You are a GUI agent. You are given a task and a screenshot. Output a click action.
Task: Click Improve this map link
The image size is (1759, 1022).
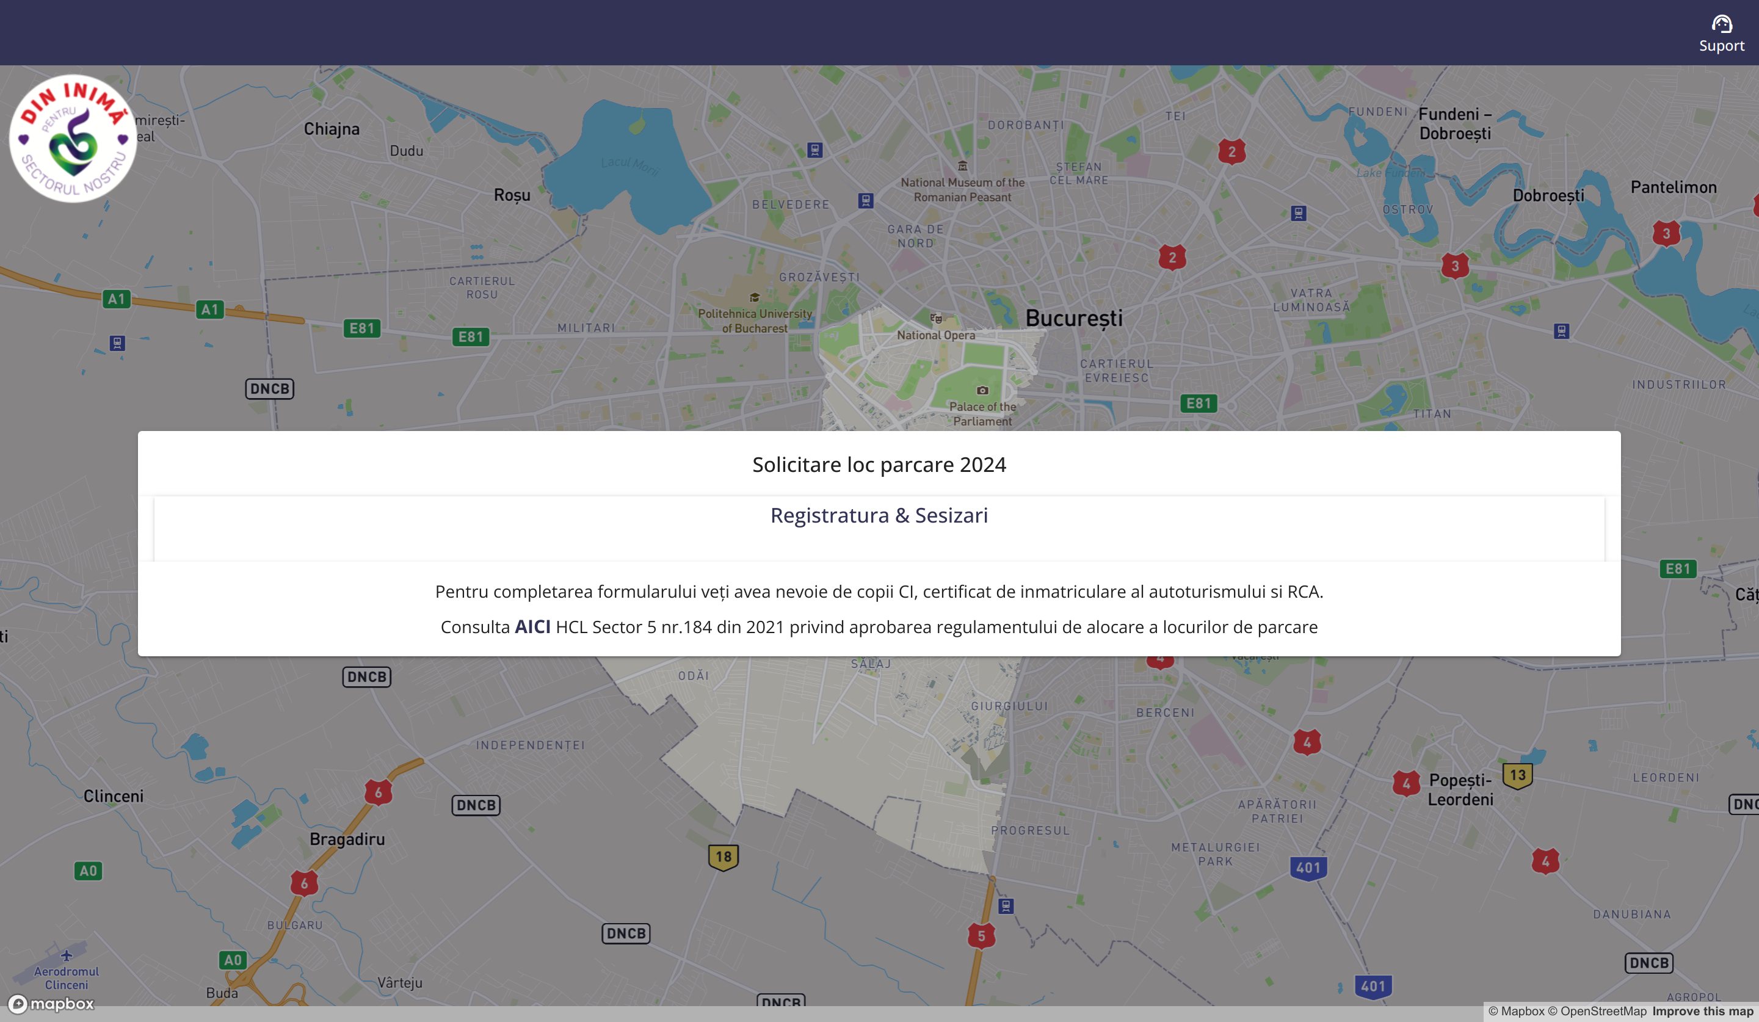1702,1012
